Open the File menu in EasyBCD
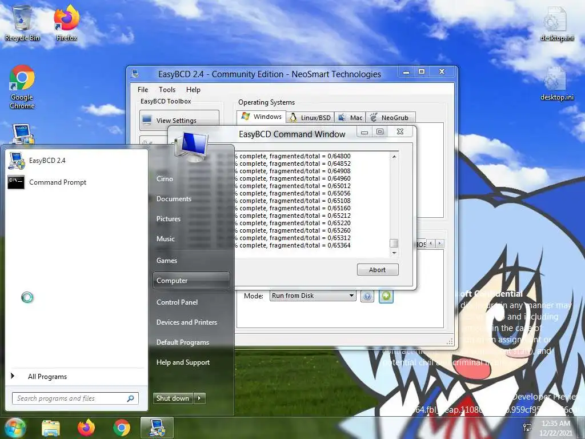 coord(142,90)
